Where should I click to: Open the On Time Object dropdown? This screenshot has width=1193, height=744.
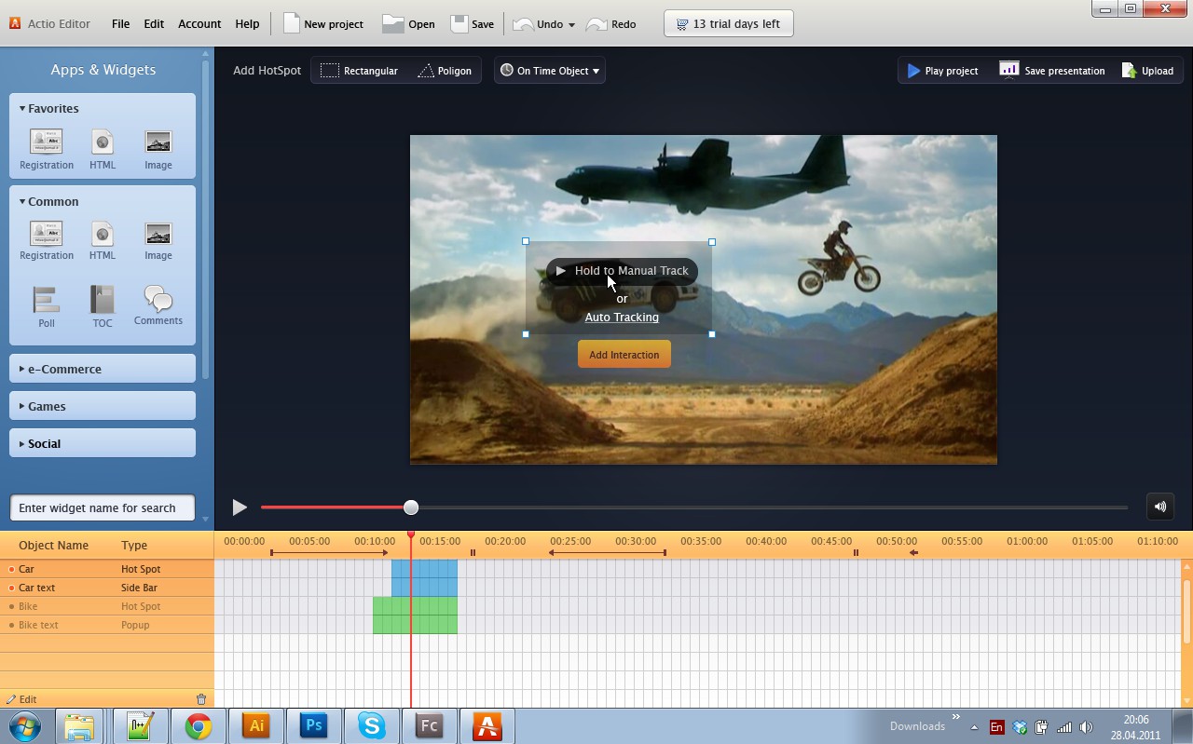[550, 71]
